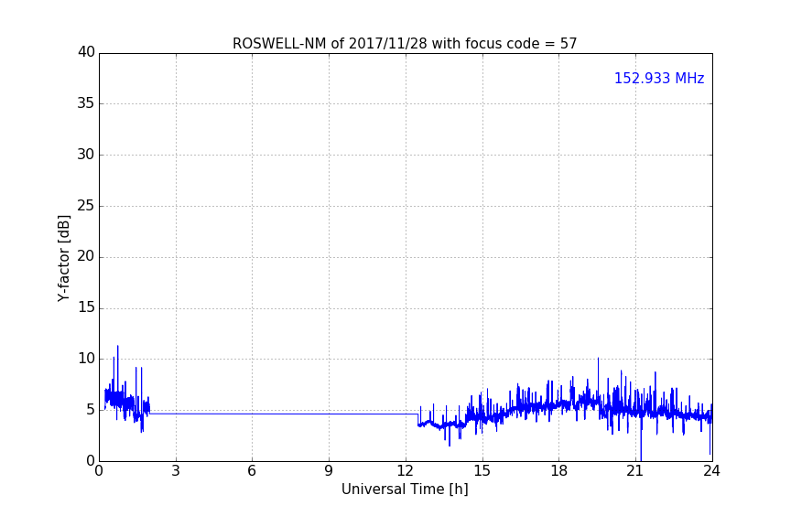Click the x-axis tick value 24

pos(711,471)
